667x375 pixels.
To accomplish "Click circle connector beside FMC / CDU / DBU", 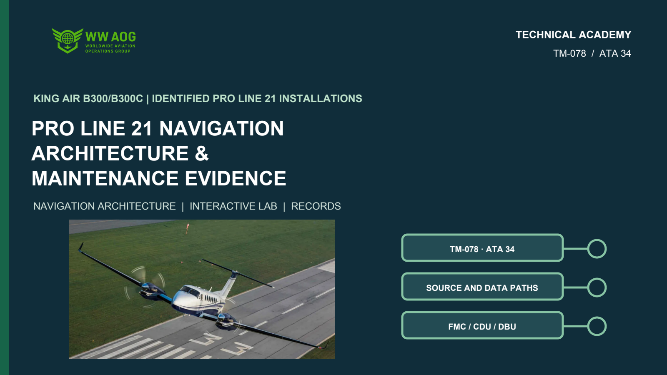I will (597, 326).
